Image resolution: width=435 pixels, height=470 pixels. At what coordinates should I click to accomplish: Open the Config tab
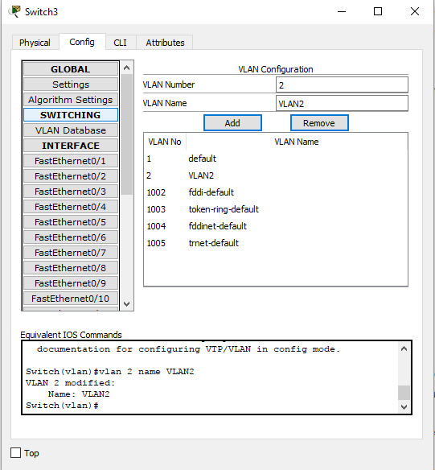(82, 42)
